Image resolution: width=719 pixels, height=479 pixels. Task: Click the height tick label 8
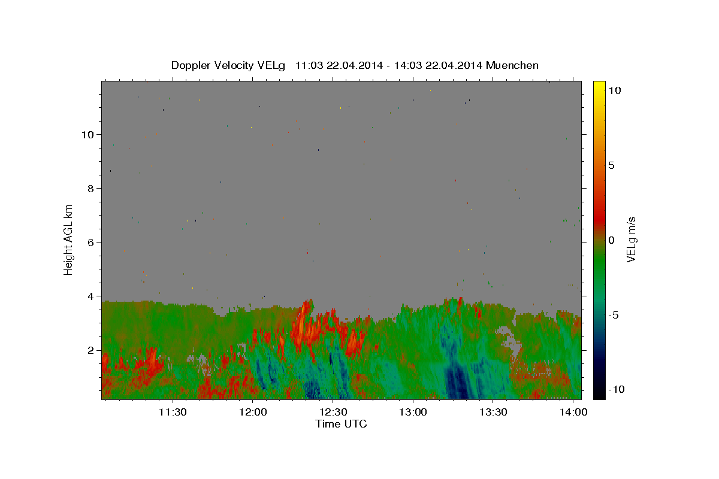pyautogui.click(x=92, y=189)
